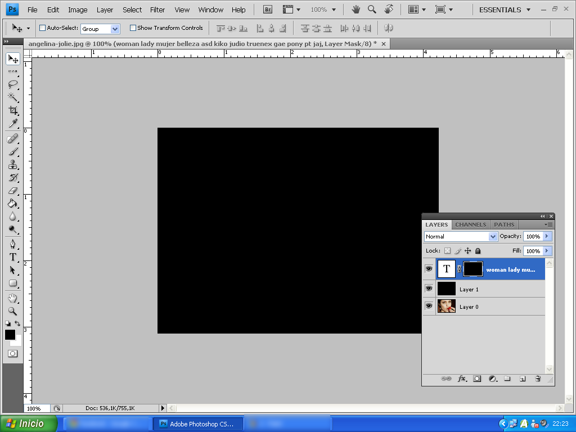Add a layer style with the fx icon
The height and width of the screenshot is (432, 576).
[x=462, y=379]
